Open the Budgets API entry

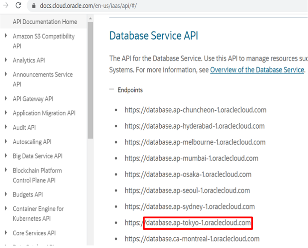[x=28, y=195]
